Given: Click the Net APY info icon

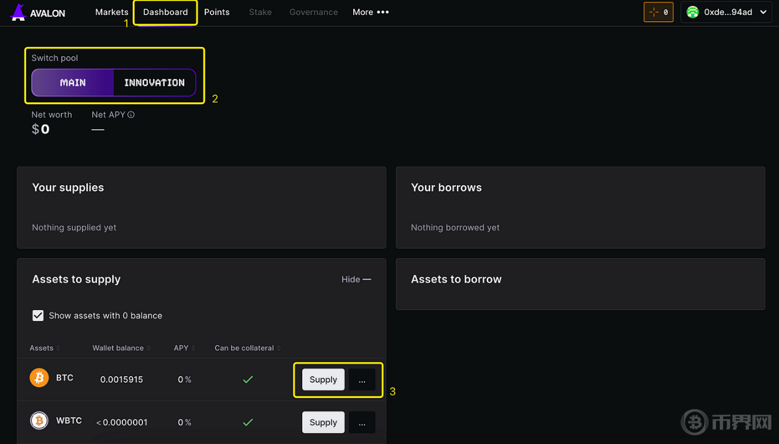Looking at the screenshot, I should click(x=130, y=114).
